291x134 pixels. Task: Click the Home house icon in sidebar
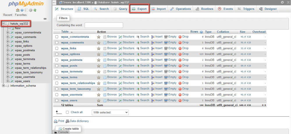pos(18,10)
